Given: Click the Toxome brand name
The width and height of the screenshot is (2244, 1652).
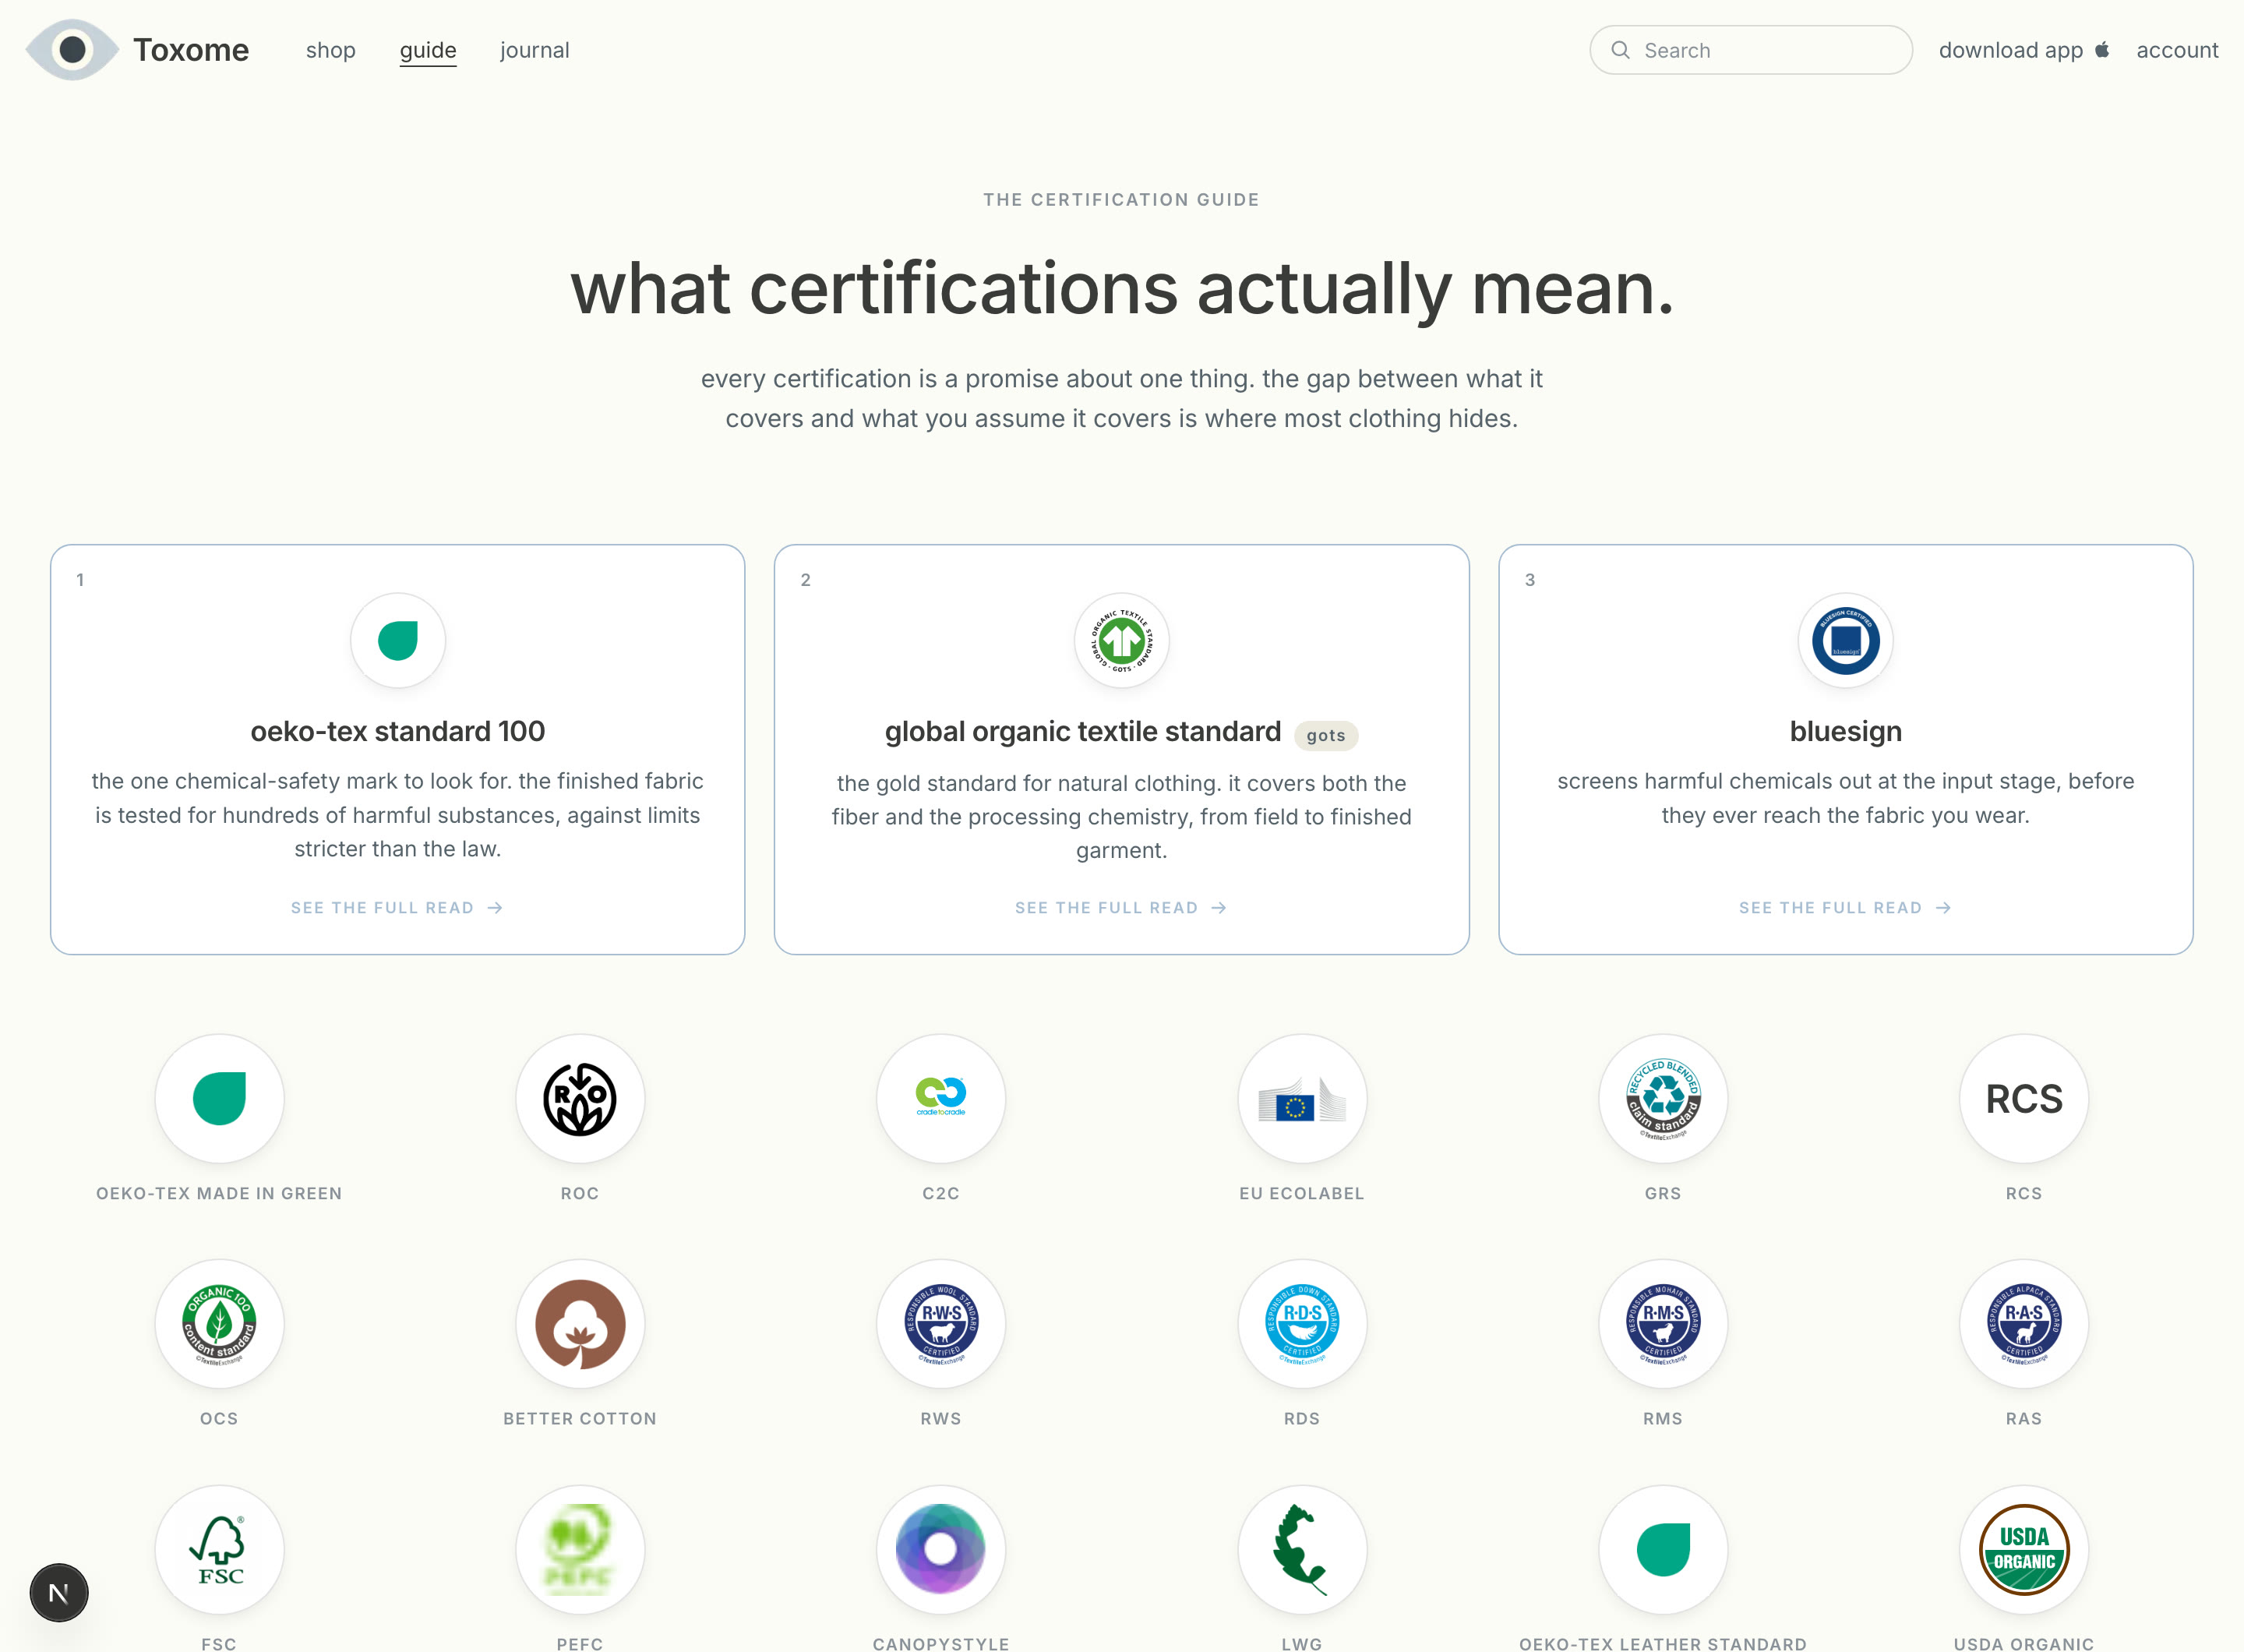Looking at the screenshot, I should (191, 50).
